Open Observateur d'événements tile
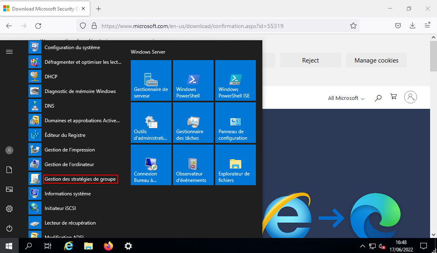The width and height of the screenshot is (437, 253). click(x=193, y=165)
